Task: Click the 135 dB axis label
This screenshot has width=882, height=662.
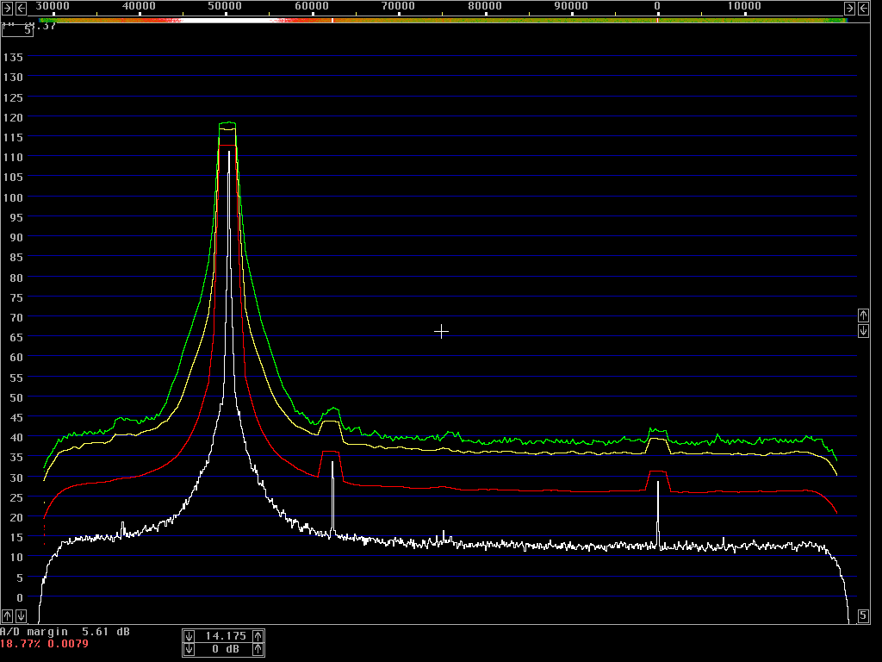Action: coord(13,58)
